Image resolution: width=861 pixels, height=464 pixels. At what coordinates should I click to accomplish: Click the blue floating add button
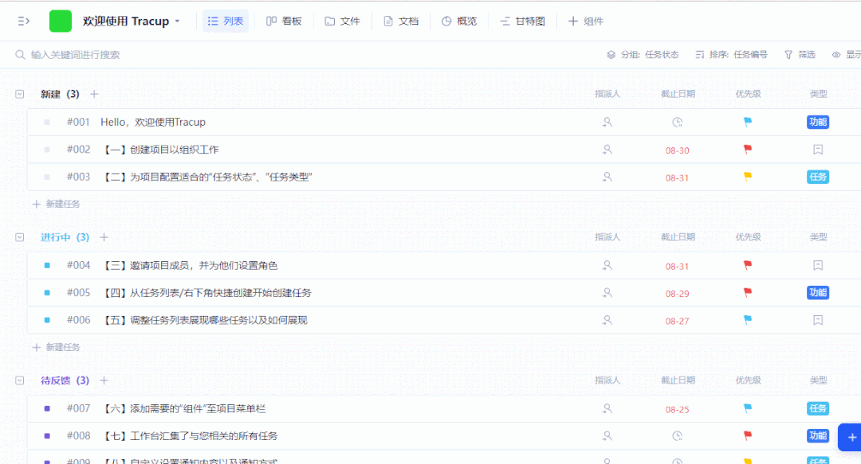851,437
